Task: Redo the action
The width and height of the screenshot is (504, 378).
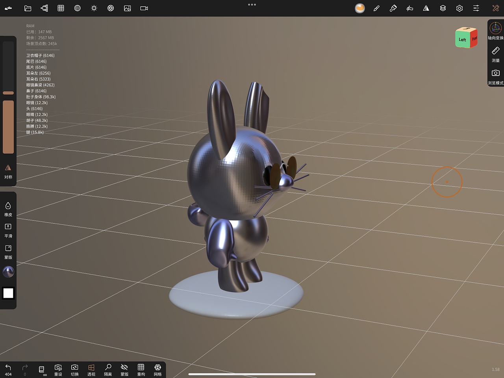Action: pyautogui.click(x=25, y=370)
